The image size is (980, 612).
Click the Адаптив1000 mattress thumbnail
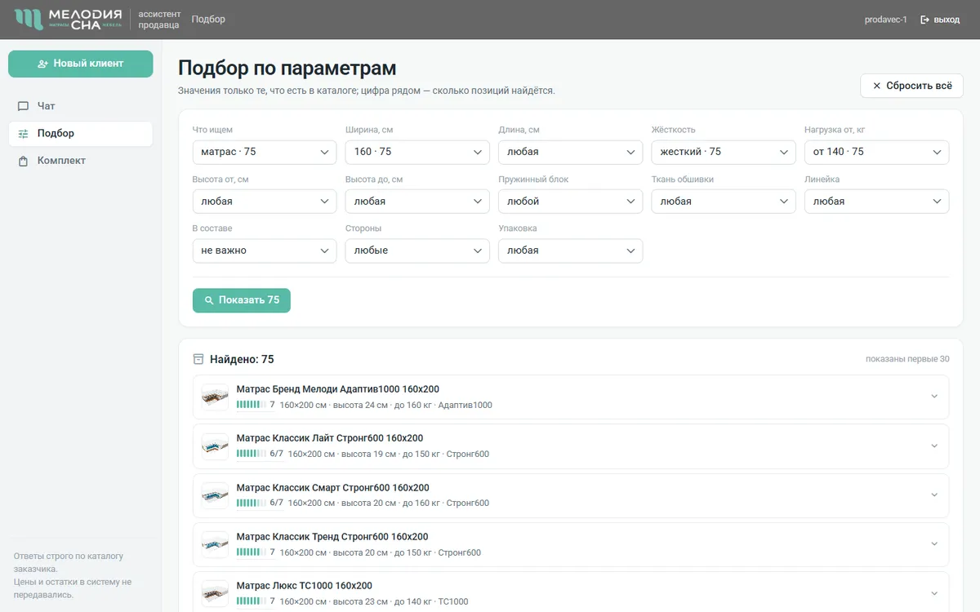coord(215,397)
